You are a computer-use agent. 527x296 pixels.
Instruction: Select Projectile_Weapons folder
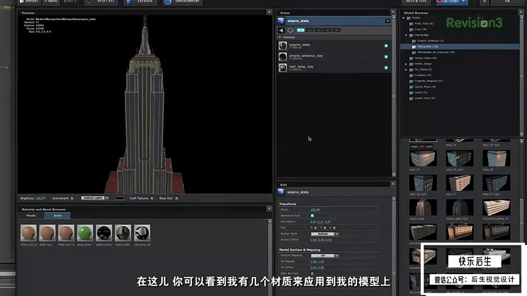pos(428,81)
